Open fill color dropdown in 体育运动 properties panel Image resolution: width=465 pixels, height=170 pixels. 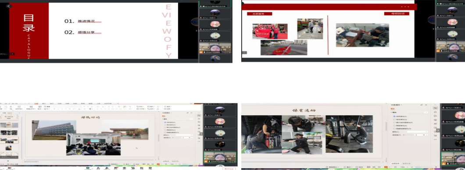pos(417,113)
